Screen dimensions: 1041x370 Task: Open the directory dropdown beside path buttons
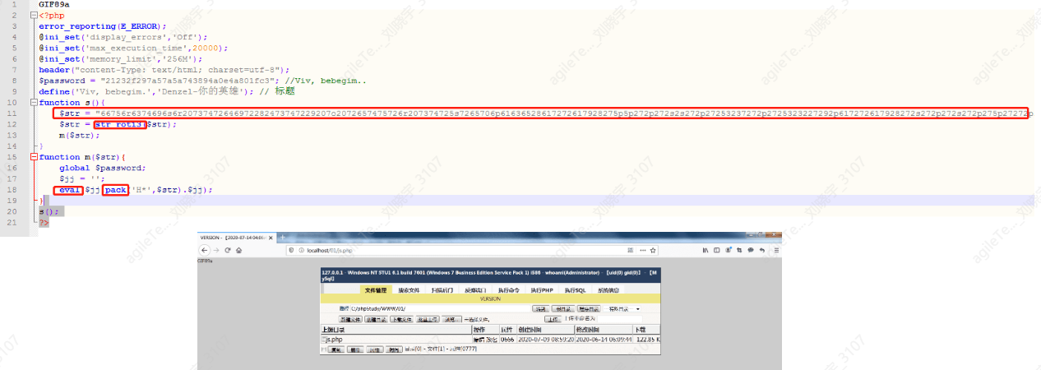click(x=622, y=309)
